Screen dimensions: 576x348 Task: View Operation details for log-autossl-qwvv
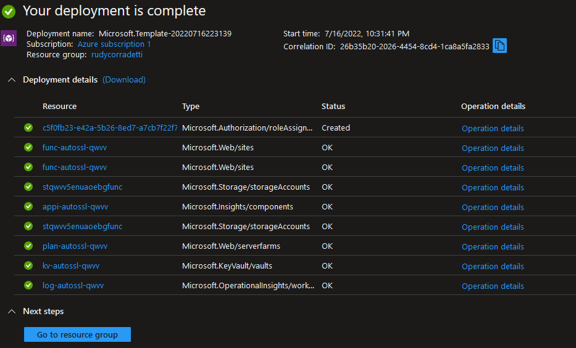[493, 286]
